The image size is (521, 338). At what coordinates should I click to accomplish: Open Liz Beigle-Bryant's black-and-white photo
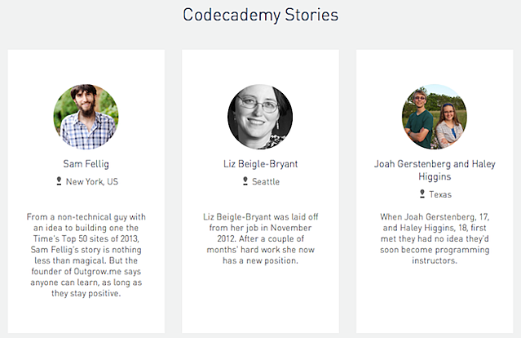[260, 117]
